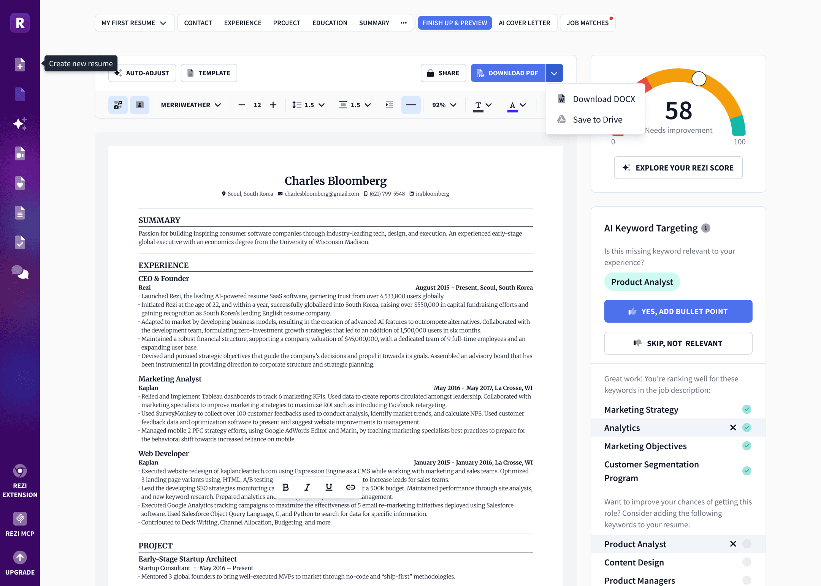Click the AI Keyword Targeting info icon
Screen dimensions: 821x586
pyautogui.click(x=706, y=228)
